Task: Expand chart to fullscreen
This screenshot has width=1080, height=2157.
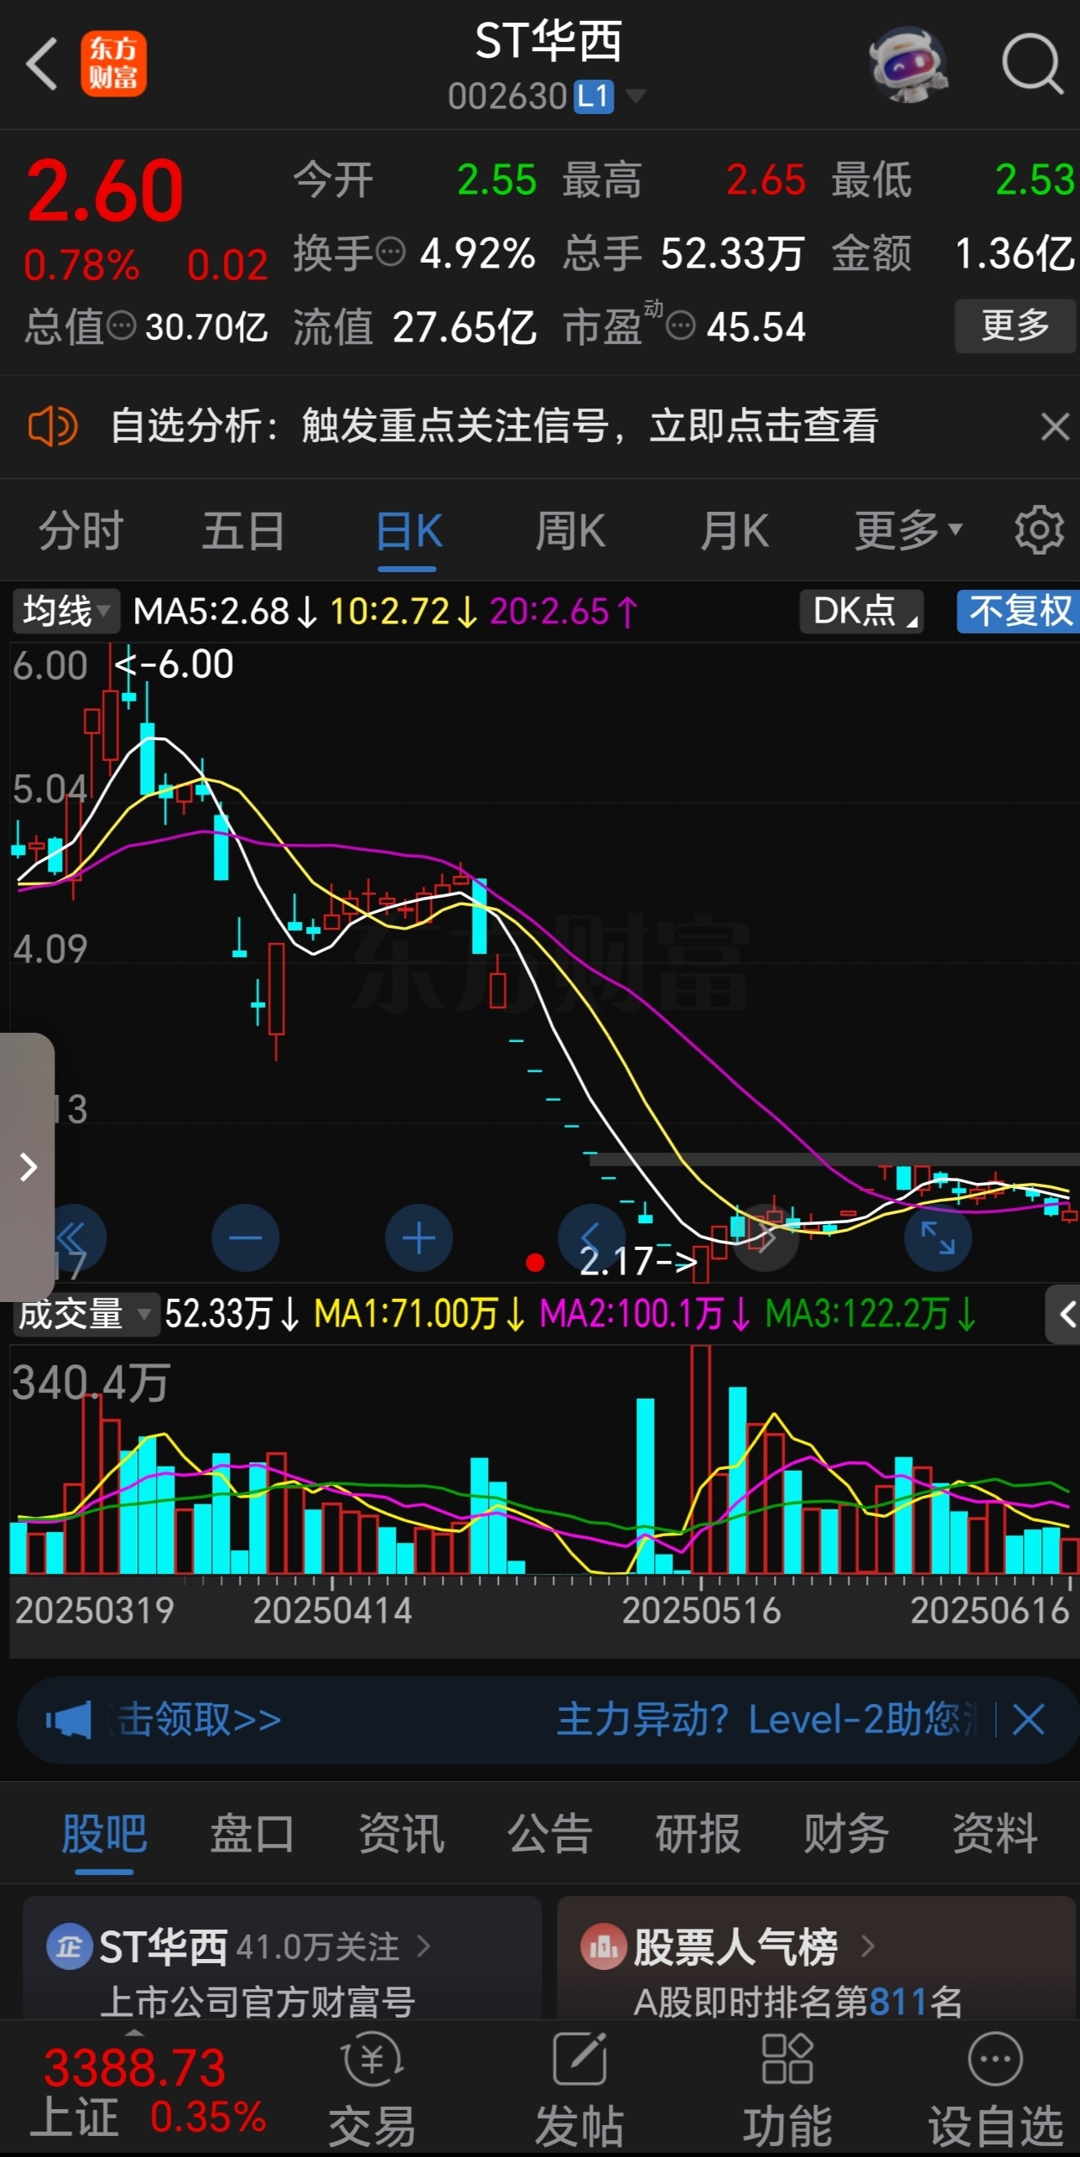Action: [x=938, y=1238]
